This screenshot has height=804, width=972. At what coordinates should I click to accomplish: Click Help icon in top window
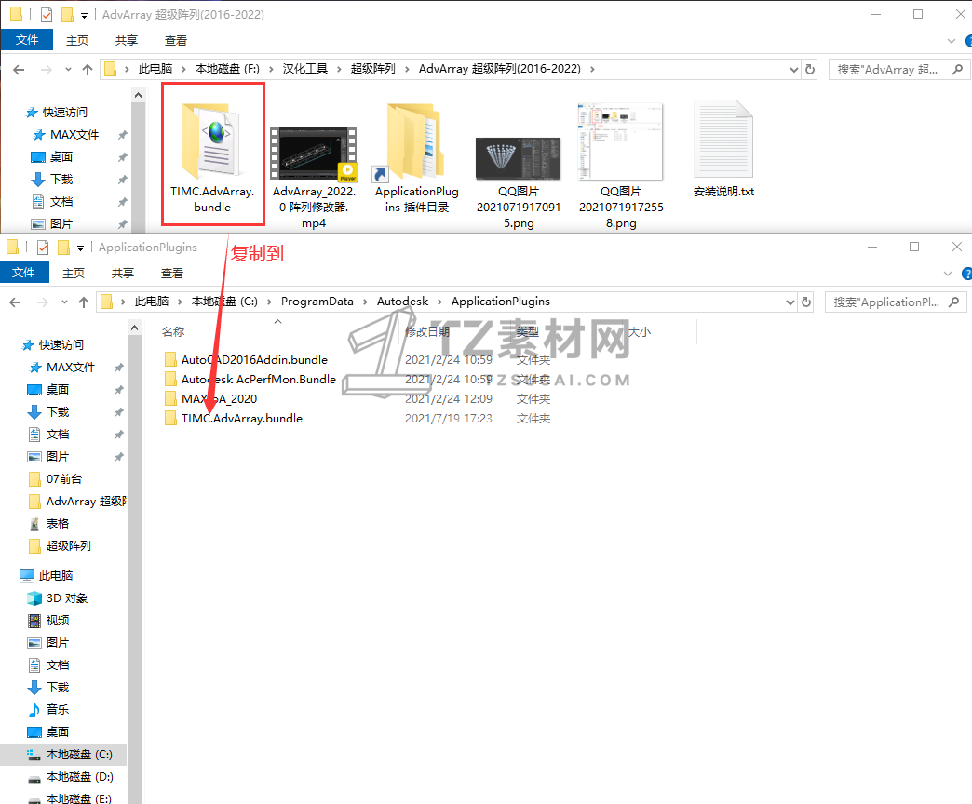pos(967,41)
